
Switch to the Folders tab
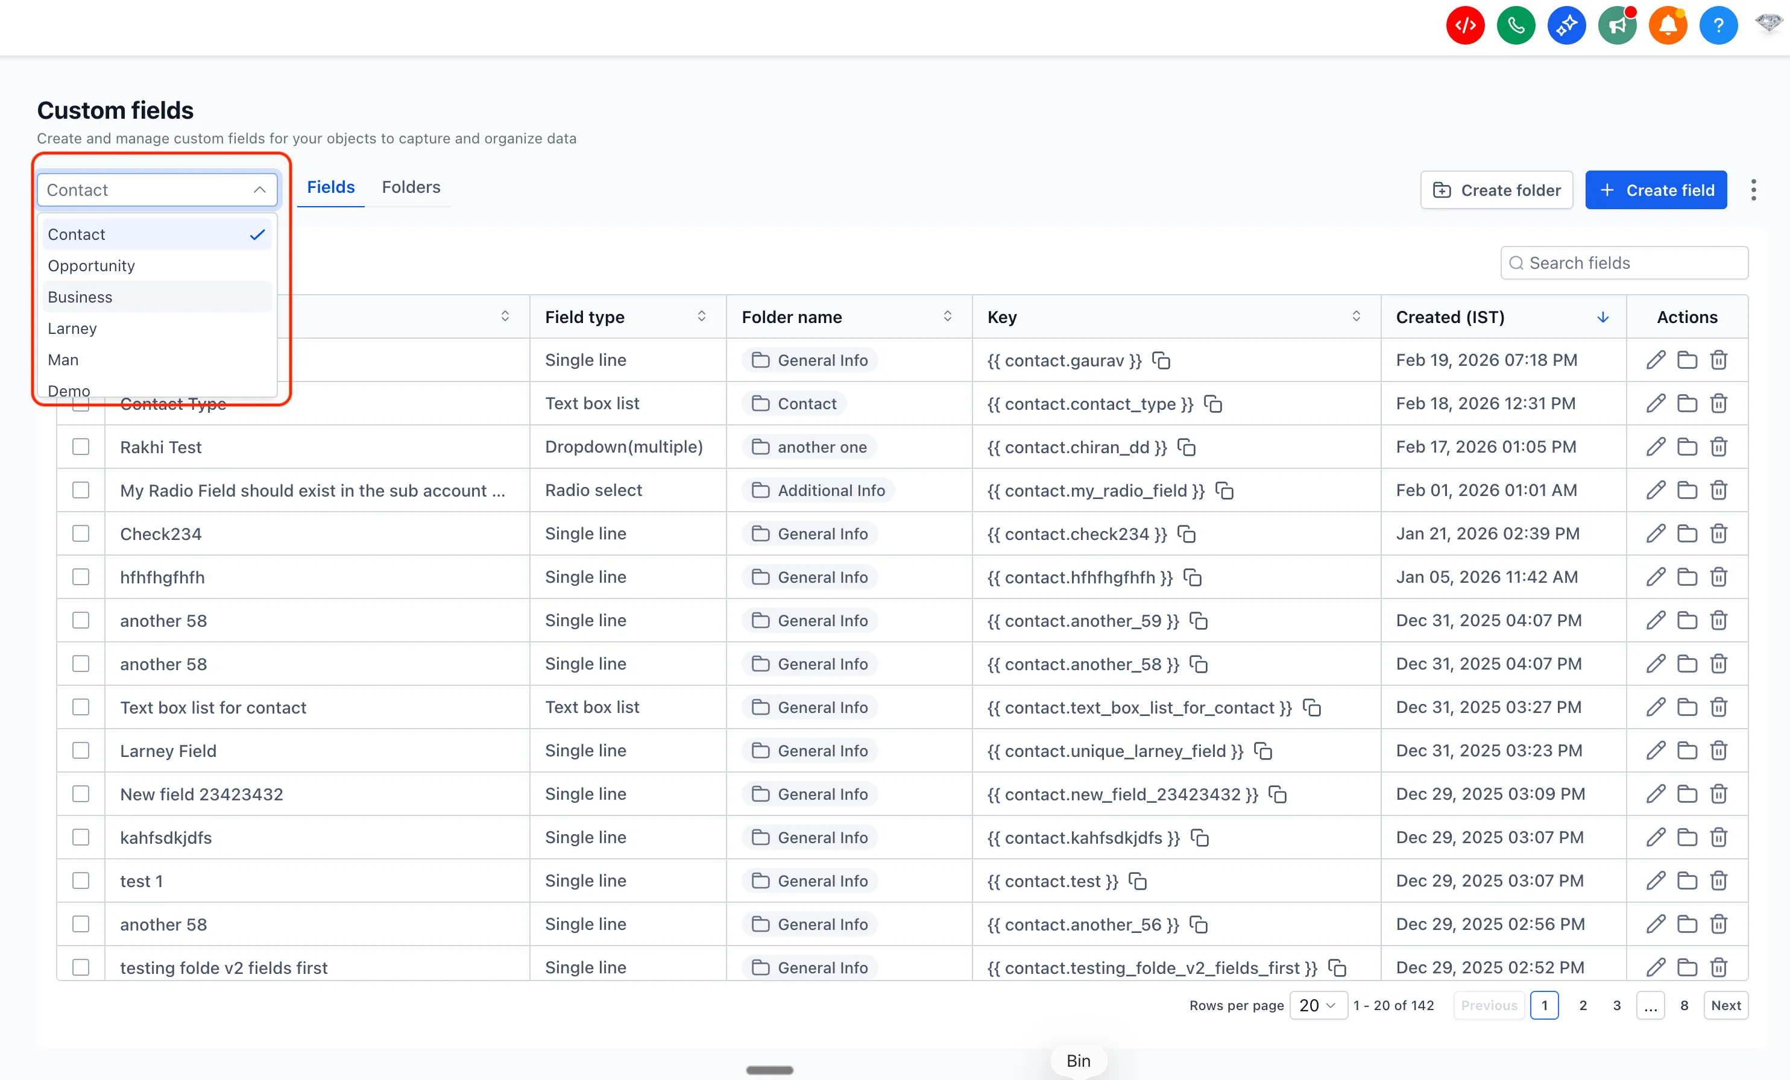411,187
